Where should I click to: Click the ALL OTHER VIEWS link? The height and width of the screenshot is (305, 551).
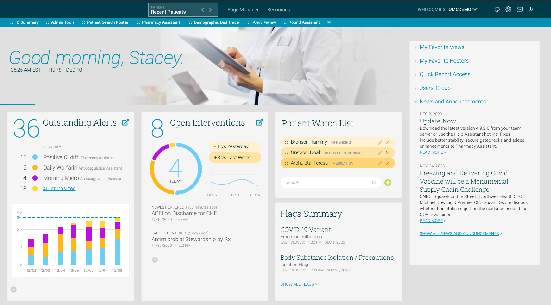pyautogui.click(x=59, y=189)
